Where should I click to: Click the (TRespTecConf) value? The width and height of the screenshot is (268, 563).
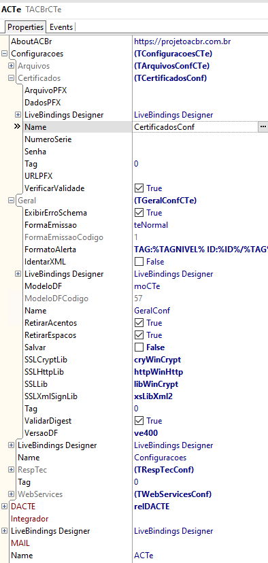pos(164,470)
